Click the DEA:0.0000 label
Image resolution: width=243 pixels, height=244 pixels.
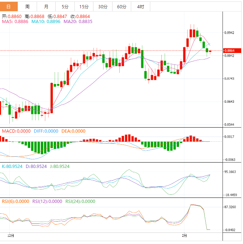pyautogui.click(x=73, y=131)
